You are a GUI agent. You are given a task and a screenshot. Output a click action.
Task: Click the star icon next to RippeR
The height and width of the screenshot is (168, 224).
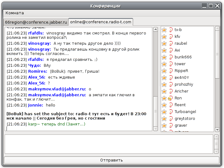point(164,71)
